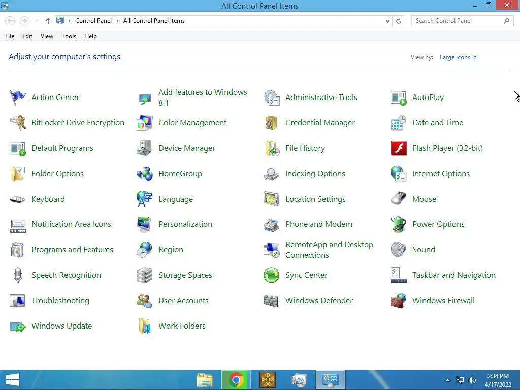
Task: Open the Power Options battery icon
Action: [x=399, y=224]
